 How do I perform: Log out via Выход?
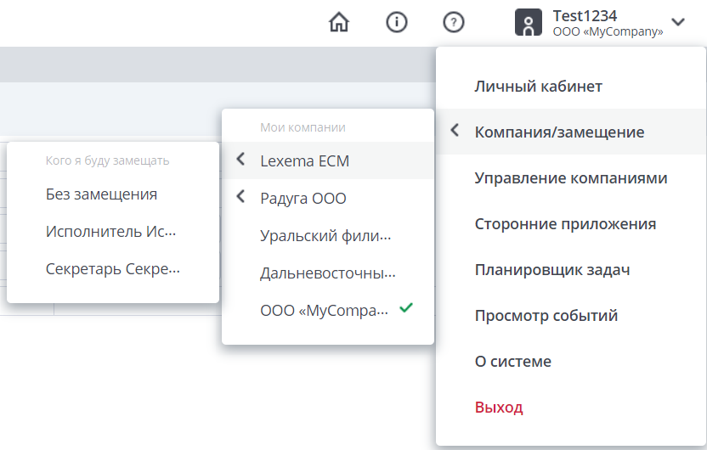(499, 408)
